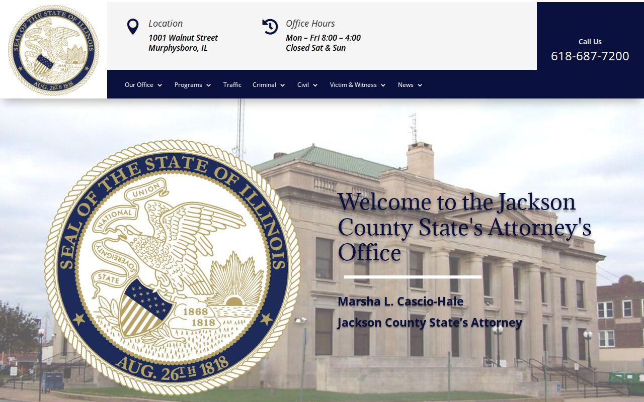Screen dimensions: 644x402
Task: Click the Mon – Fri 8:00 – 4:00 text
Action: 323,38
